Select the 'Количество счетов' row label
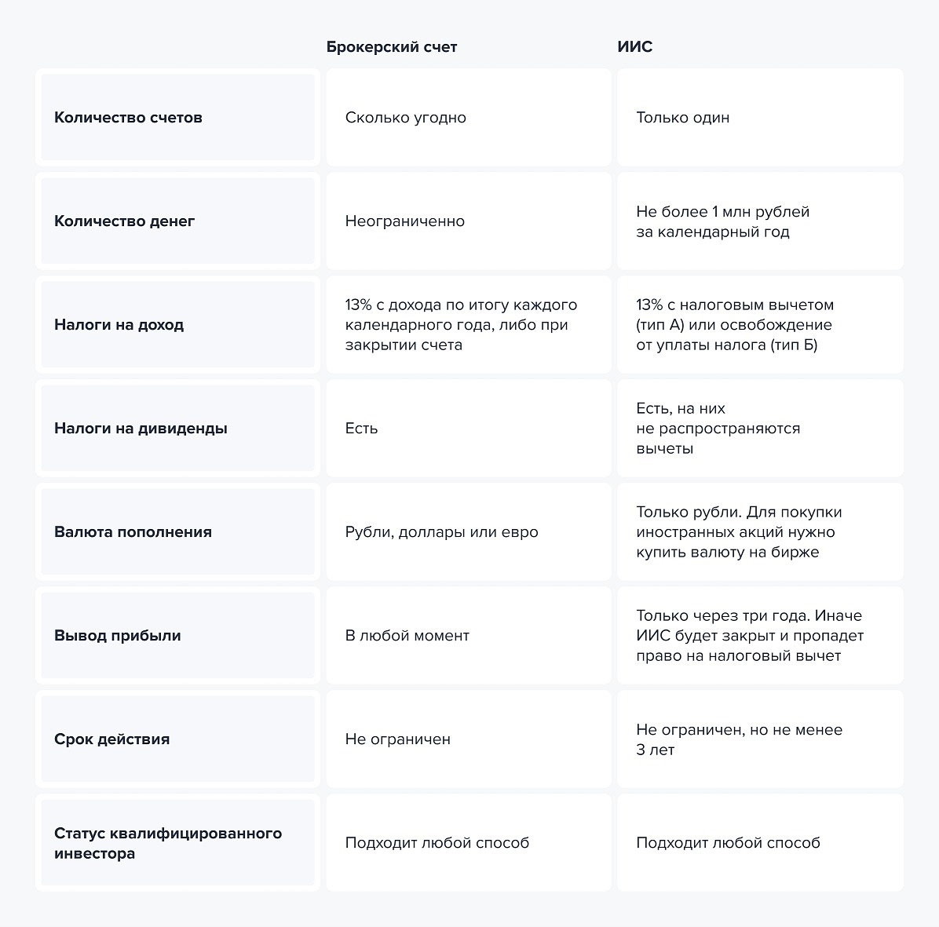Screen dimensions: 939x927 tap(177, 118)
